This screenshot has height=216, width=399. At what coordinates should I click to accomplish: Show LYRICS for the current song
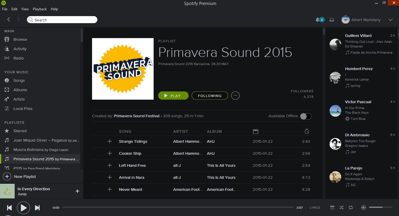pyautogui.click(x=315, y=208)
